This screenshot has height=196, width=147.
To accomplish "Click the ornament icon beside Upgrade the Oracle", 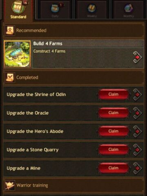I will click(137, 113).
